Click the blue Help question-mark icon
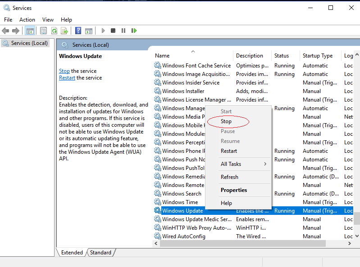The height and width of the screenshot is (267, 360). pyautogui.click(x=78, y=31)
